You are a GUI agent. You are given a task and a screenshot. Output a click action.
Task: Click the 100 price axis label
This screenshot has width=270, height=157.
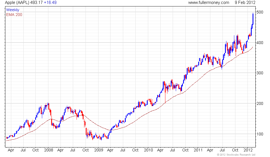(x=260, y=134)
